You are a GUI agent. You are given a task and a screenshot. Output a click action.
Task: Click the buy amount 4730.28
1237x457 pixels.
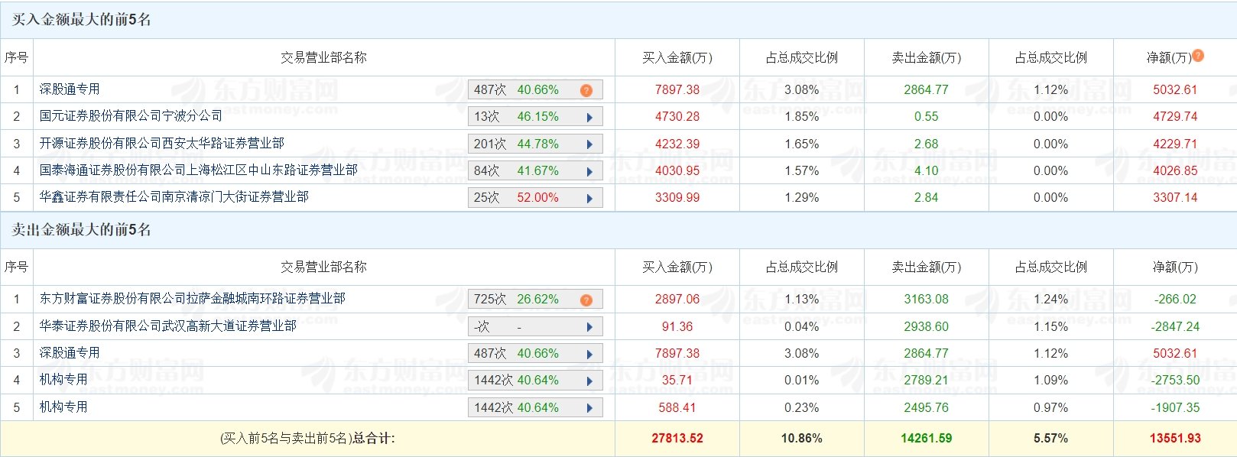coord(677,117)
